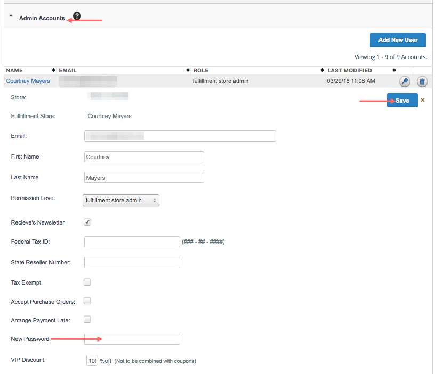The width and height of the screenshot is (435, 374).
Task: Go to page 1 of accounts
Action: 378,57
